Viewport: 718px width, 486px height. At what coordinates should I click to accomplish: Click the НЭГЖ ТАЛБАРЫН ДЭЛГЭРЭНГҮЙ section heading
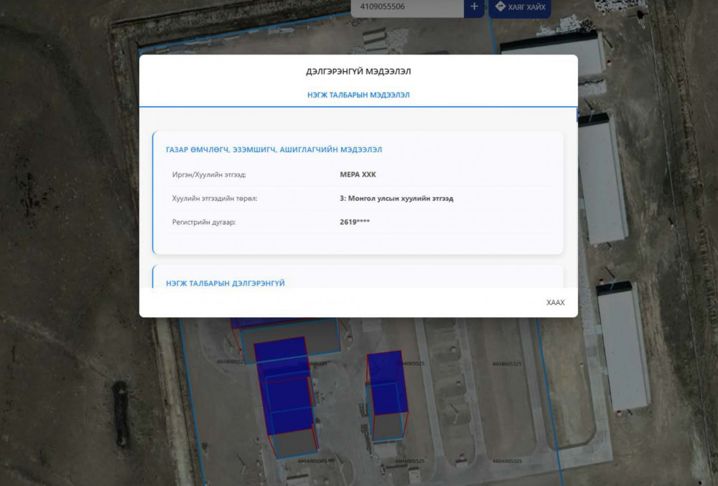225,283
